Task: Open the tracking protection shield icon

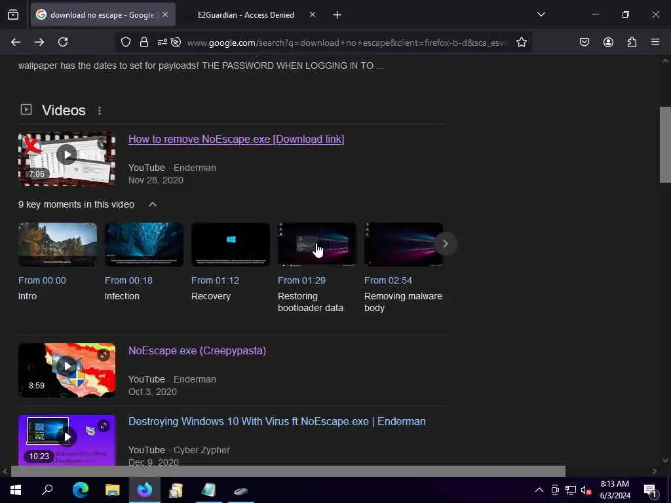Action: (125, 42)
